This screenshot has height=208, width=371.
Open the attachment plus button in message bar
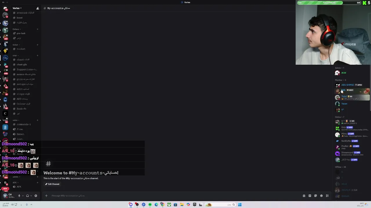[x=46, y=196]
